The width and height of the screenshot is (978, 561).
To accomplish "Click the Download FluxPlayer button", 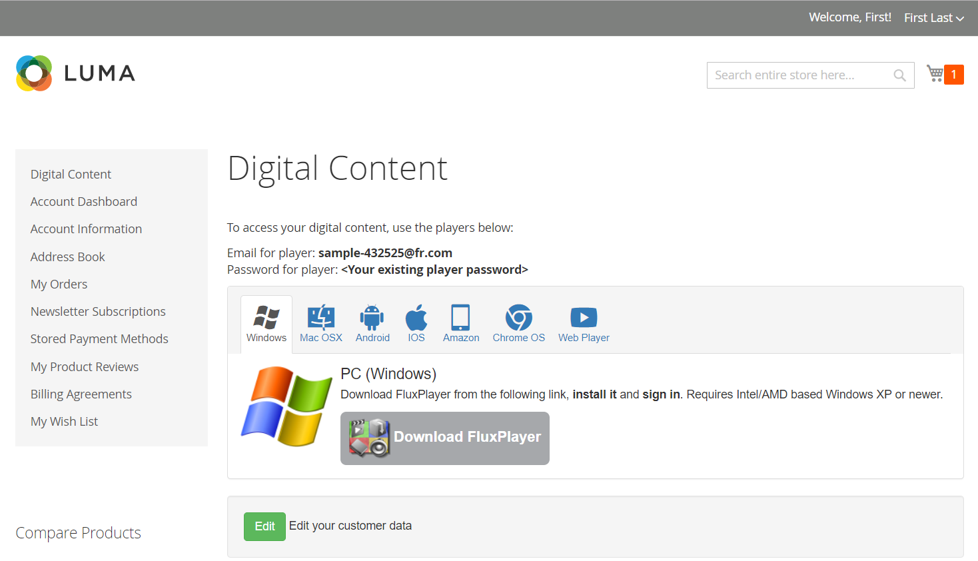I will click(x=445, y=438).
